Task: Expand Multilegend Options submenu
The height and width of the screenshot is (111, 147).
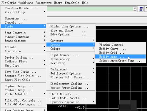Action: [71, 73]
